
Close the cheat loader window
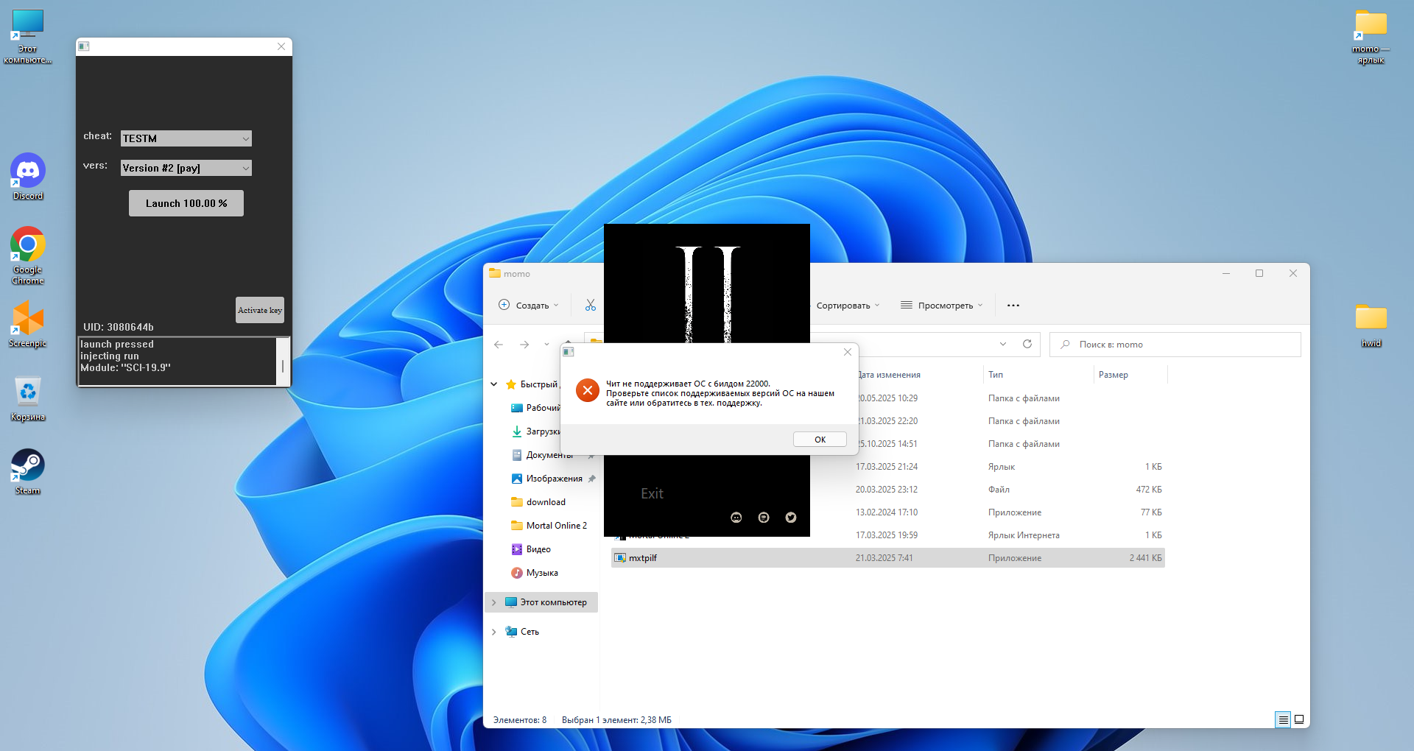coord(281,46)
